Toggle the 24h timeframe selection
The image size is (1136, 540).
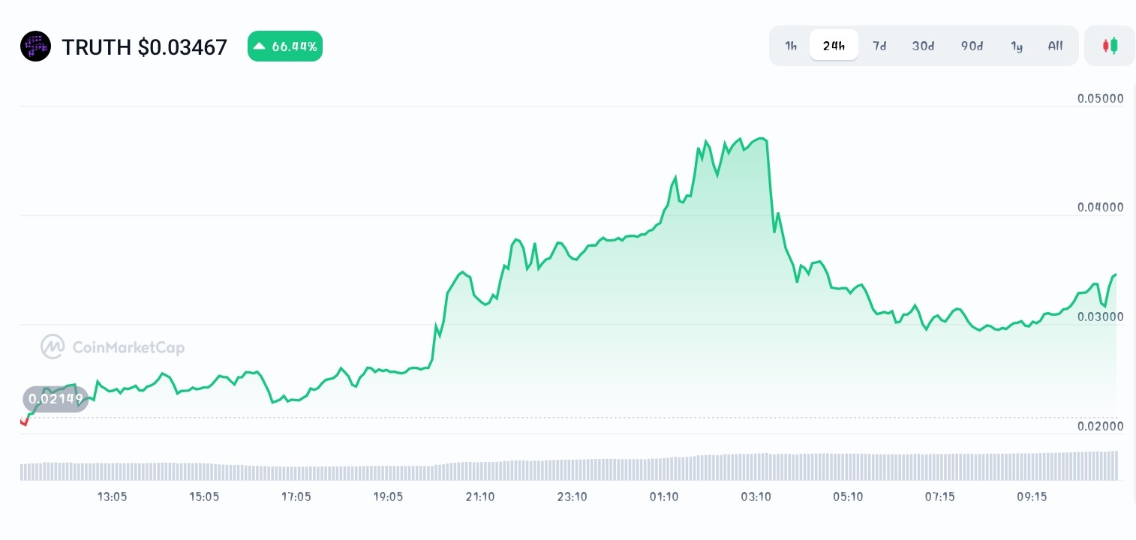click(834, 45)
